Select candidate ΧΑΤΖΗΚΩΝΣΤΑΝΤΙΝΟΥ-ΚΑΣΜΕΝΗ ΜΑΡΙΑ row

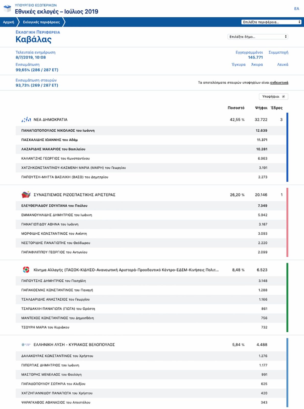pyautogui.click(x=151, y=168)
